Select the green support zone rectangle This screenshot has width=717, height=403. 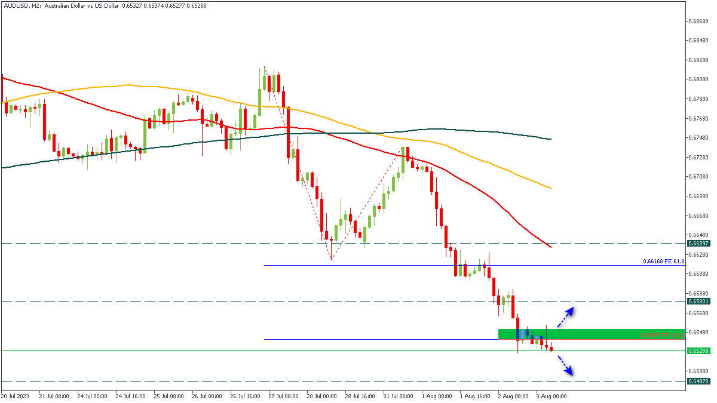point(591,334)
